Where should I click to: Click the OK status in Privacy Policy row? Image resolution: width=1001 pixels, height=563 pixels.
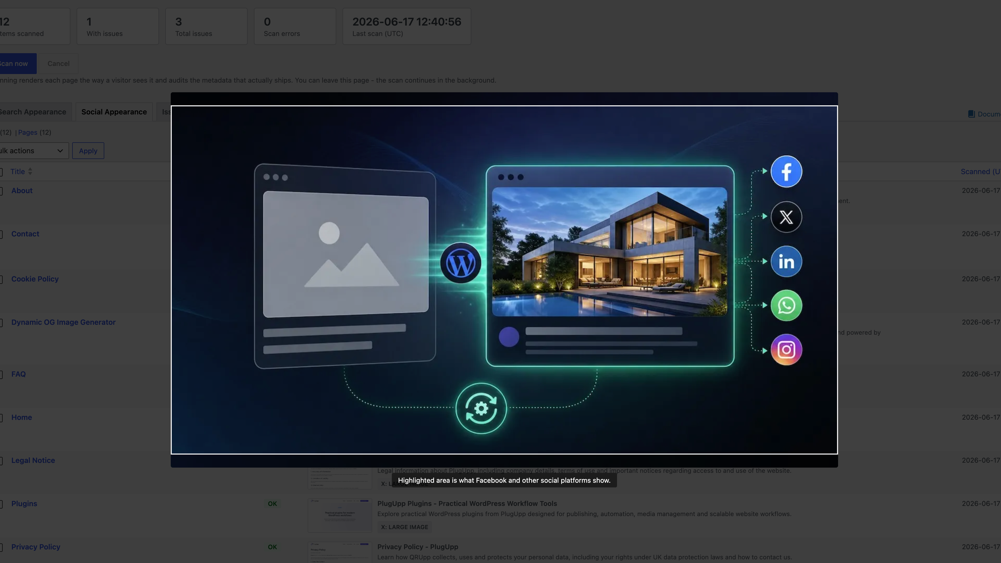272,547
